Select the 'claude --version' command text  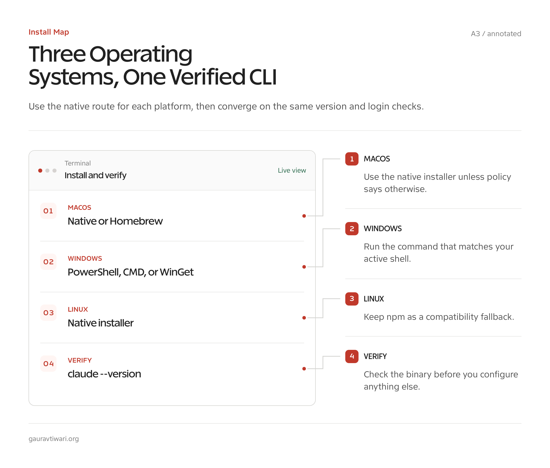104,374
